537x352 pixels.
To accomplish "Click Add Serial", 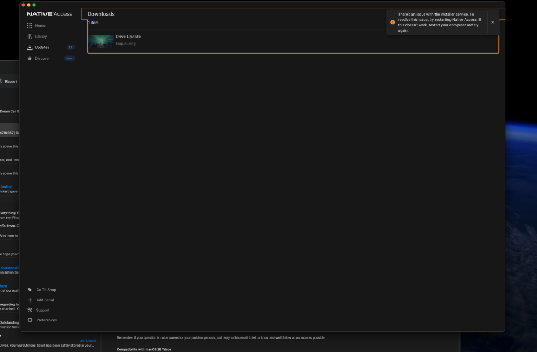I will point(45,300).
